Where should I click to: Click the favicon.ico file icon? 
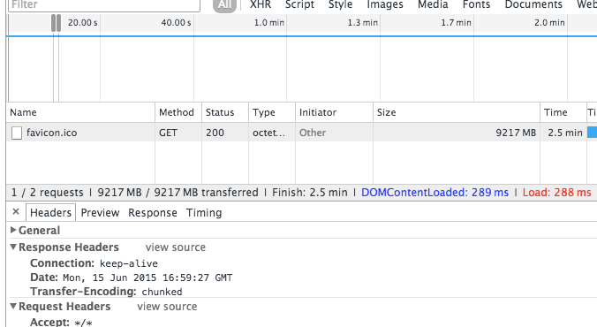17,133
